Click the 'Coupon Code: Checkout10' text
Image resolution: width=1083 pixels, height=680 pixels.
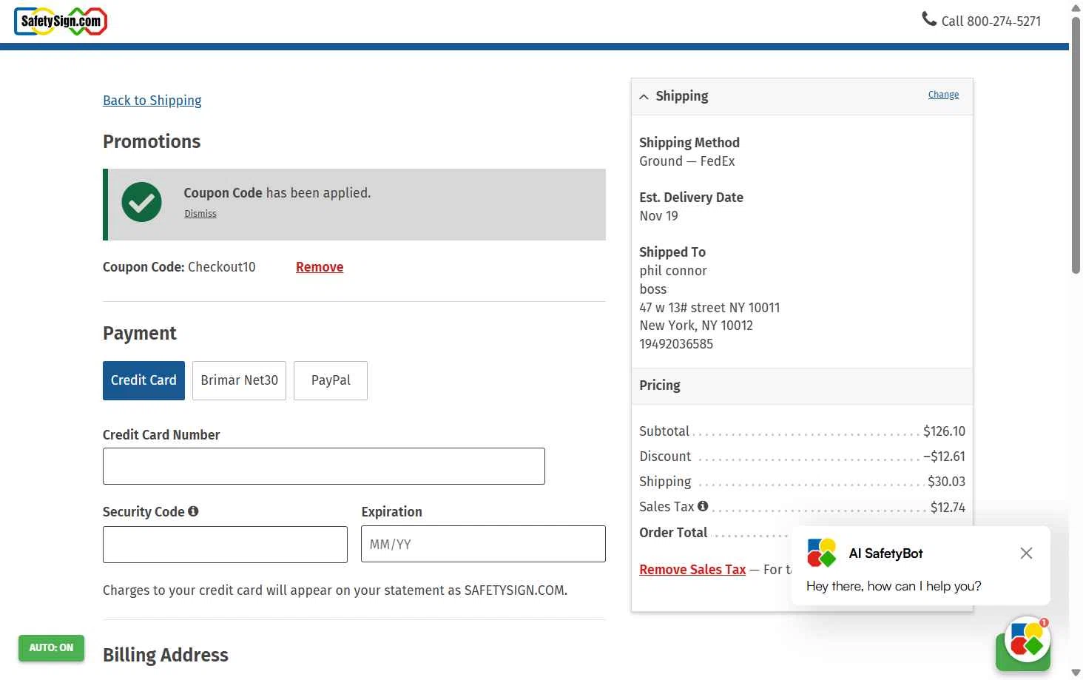179,267
